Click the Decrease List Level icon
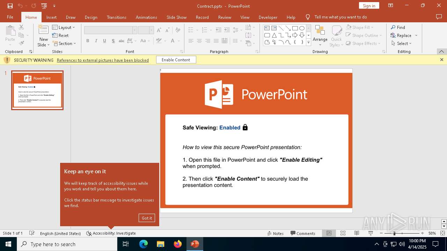This screenshot has width=447, height=251. [219, 30]
